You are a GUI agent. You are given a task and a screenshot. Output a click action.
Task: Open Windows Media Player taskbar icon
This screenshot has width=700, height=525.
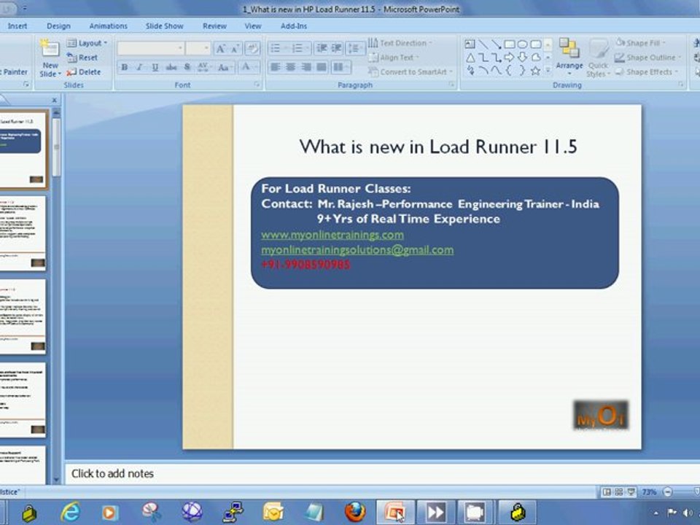click(110, 512)
